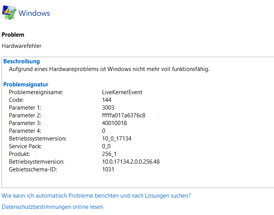The image size is (274, 215).
Task: Click the 'Parameter 3:' label
Action: (x=25, y=123)
